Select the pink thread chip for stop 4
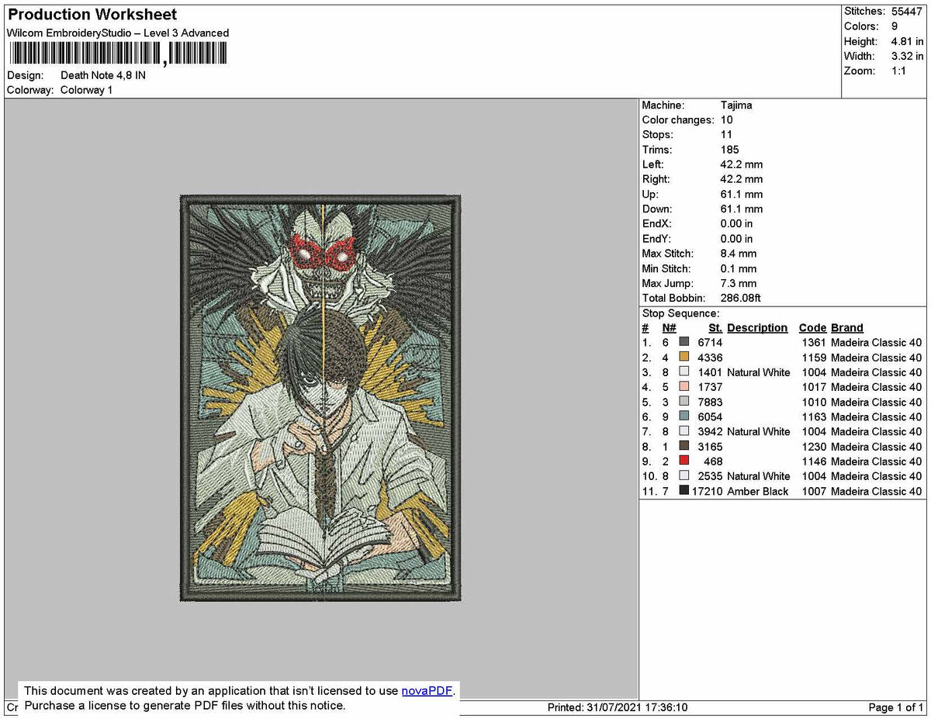The height and width of the screenshot is (719, 931). point(685,385)
